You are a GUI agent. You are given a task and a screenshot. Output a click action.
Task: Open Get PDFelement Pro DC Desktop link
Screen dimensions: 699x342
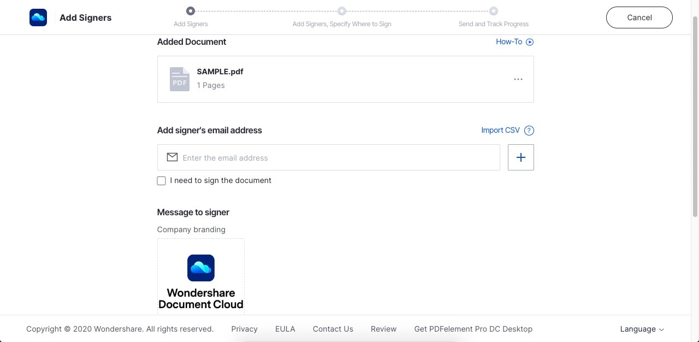point(473,329)
